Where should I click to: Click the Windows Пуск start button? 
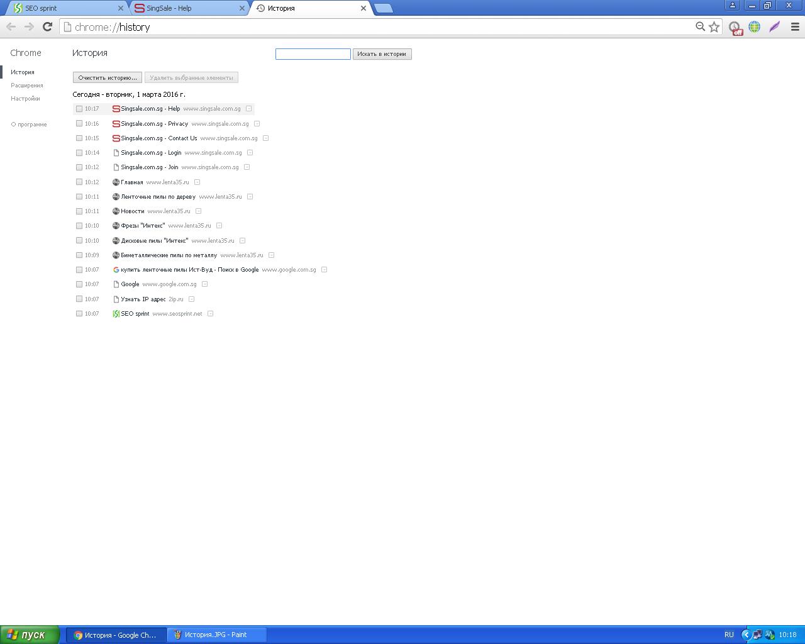tap(30, 635)
